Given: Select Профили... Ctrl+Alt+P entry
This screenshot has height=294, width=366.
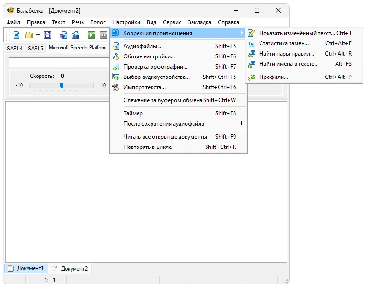Looking at the screenshot, I should pos(304,77).
